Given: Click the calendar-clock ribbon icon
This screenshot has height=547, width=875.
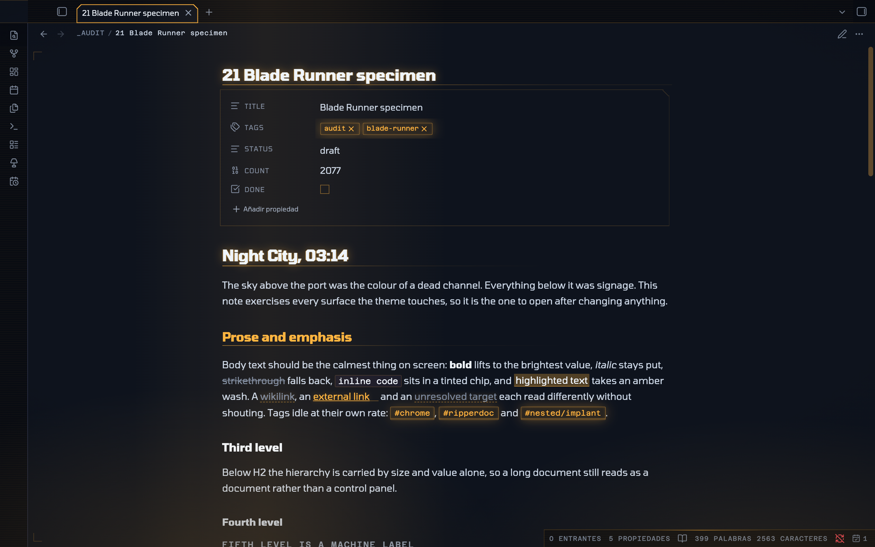Looking at the screenshot, I should click(14, 181).
